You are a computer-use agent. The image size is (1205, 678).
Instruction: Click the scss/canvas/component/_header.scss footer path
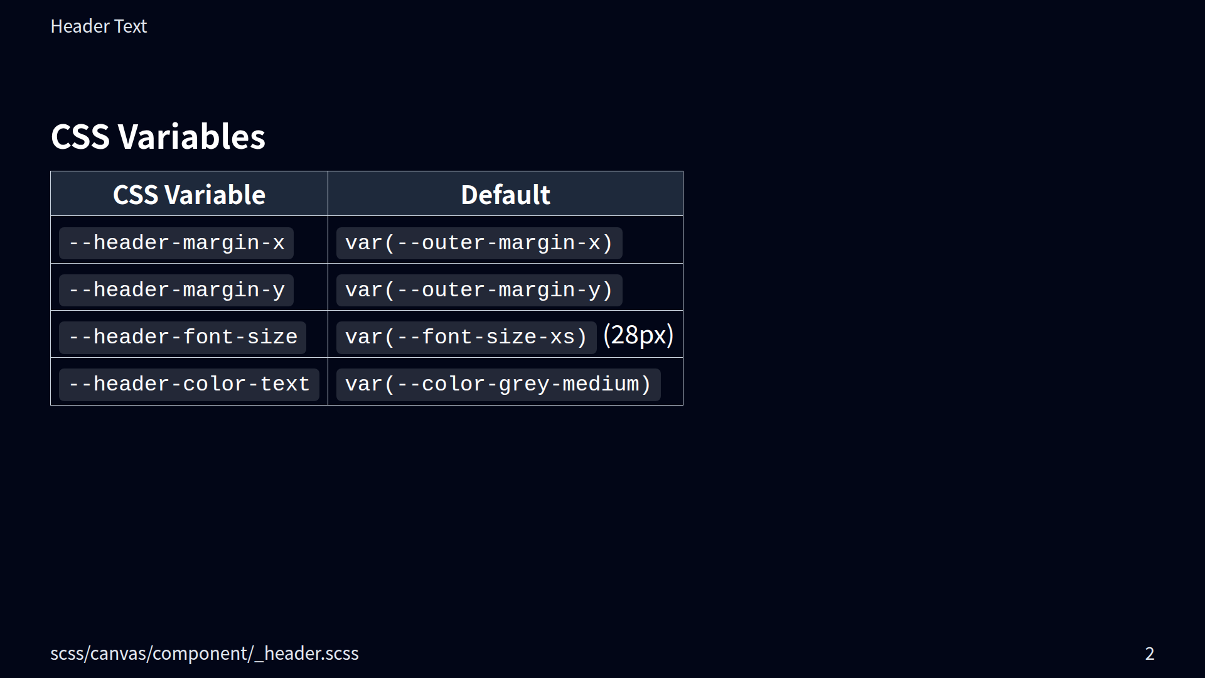(x=204, y=654)
